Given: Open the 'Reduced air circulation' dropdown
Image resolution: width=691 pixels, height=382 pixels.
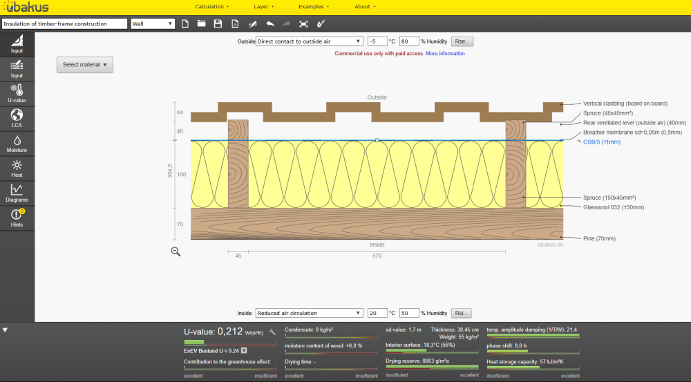Looking at the screenshot, I should tap(309, 313).
